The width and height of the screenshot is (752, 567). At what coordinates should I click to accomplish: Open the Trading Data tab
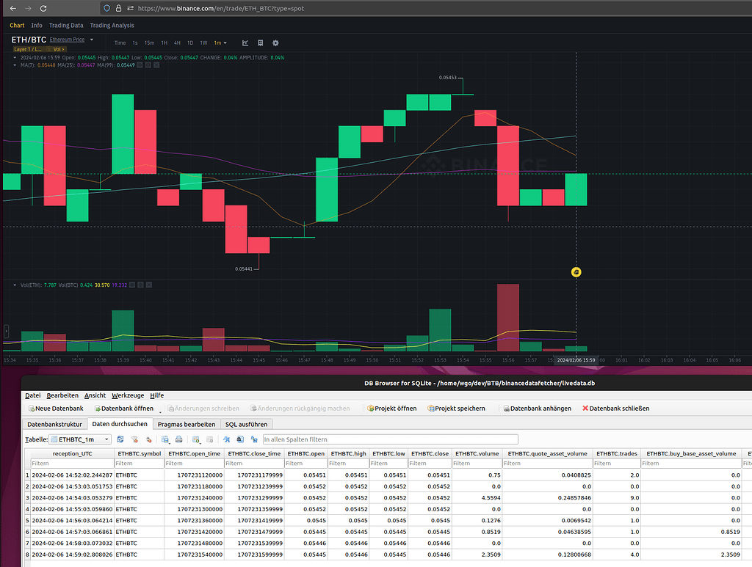coord(66,26)
